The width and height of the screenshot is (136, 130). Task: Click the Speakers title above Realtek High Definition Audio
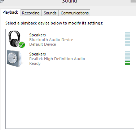[38, 54]
